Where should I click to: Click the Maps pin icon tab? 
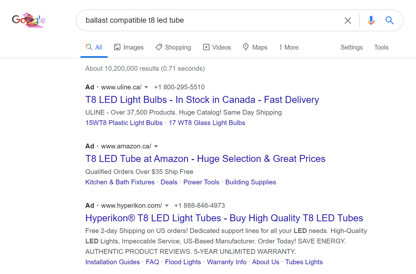tap(246, 47)
